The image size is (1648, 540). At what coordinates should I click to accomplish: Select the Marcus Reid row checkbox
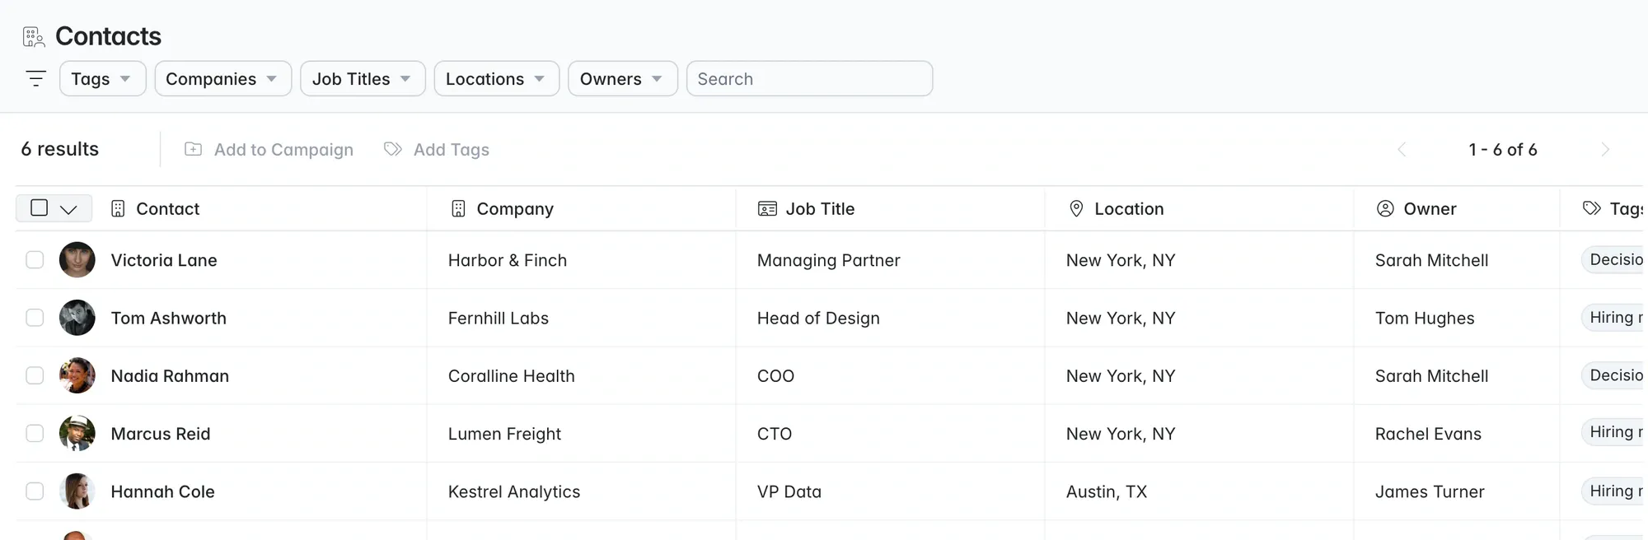coord(35,434)
